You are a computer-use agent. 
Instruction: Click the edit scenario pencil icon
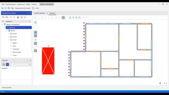coord(22,17)
